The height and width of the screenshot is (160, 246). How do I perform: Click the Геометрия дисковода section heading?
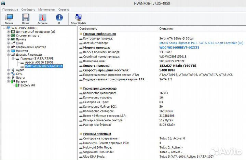tap(100, 89)
